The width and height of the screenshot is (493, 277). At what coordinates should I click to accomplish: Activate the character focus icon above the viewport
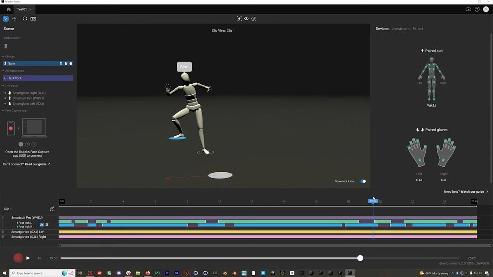[x=239, y=19]
